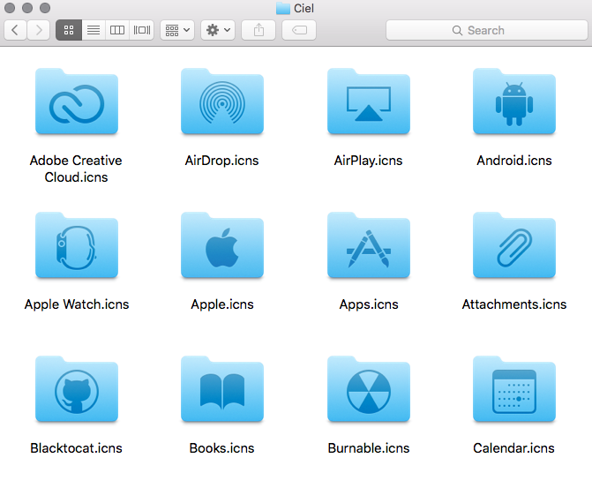Click the Ciel folder icon in title bar
The image size is (592, 488).
(283, 8)
